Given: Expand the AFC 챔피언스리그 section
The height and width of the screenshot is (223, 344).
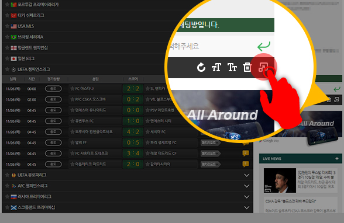Looking at the screenshot, I should 247,186.
